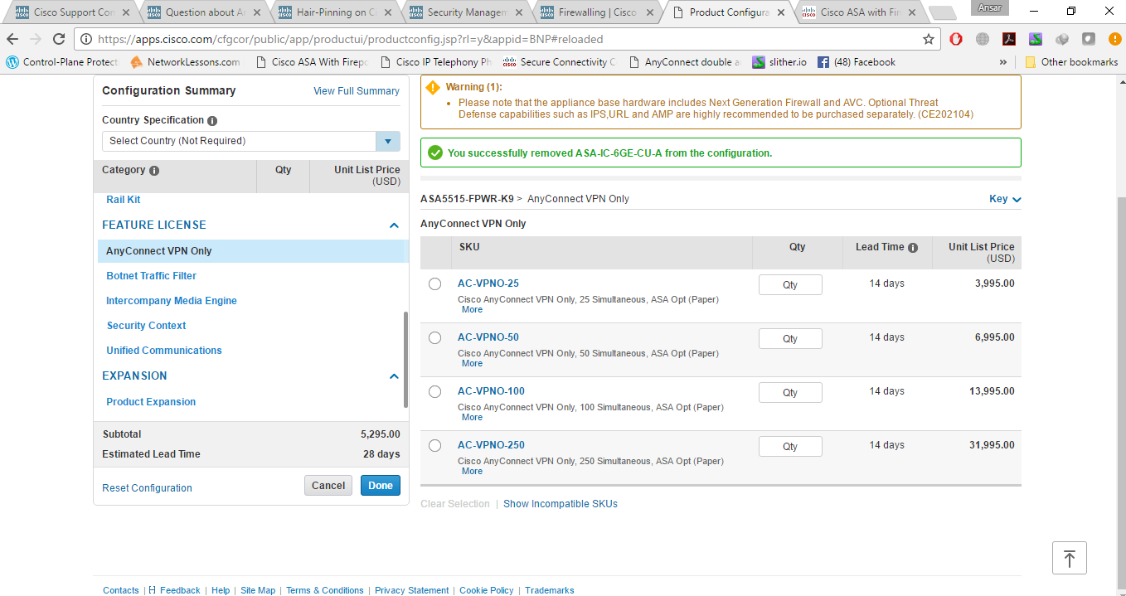The height and width of the screenshot is (596, 1126).
Task: Go back with the browser back arrow
Action: [12, 39]
